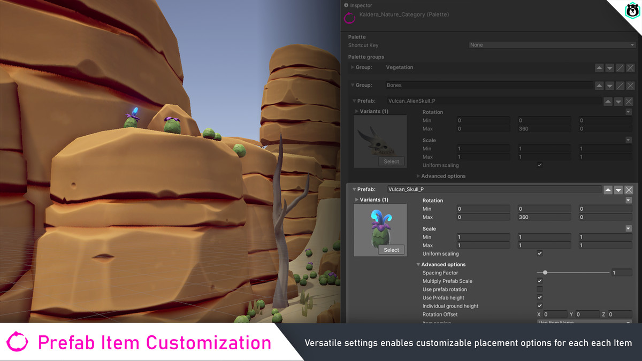Image resolution: width=642 pixels, height=361 pixels.
Task: Move the Vegetation group down
Action: tap(609, 68)
